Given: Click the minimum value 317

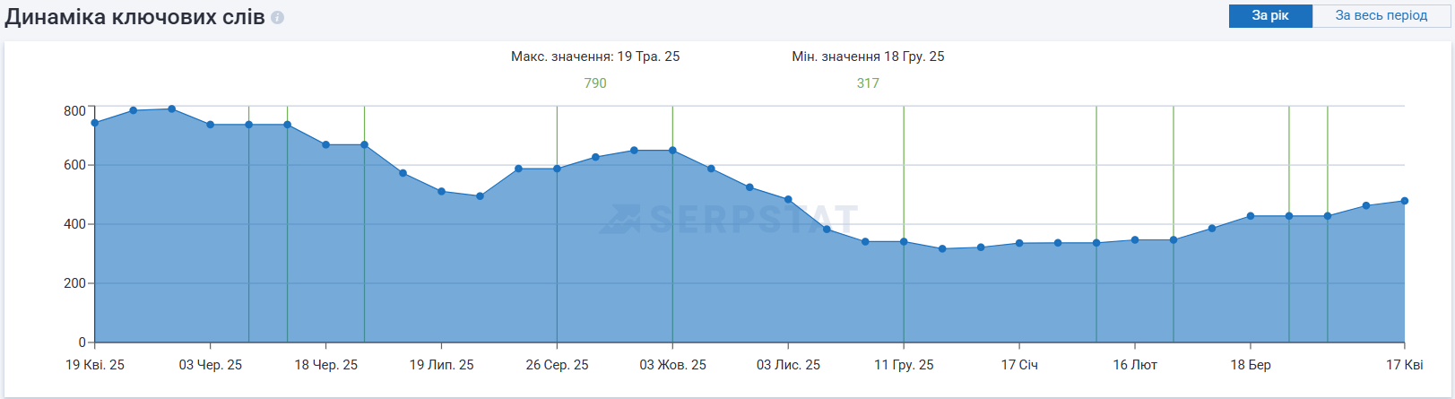Looking at the screenshot, I should coord(868,83).
